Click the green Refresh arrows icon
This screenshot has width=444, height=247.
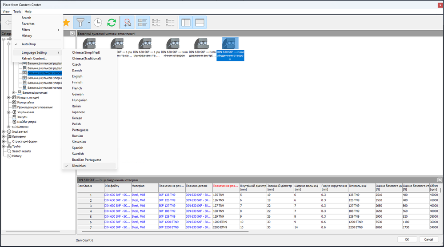tap(112, 22)
